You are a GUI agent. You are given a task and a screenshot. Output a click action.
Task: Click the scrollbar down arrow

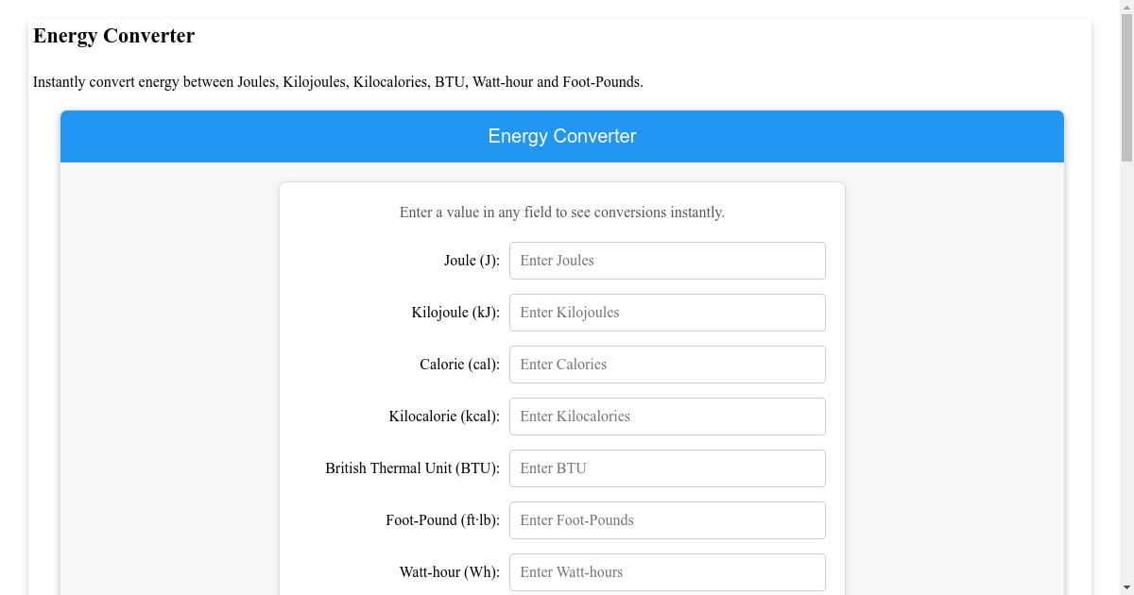tap(1125, 586)
